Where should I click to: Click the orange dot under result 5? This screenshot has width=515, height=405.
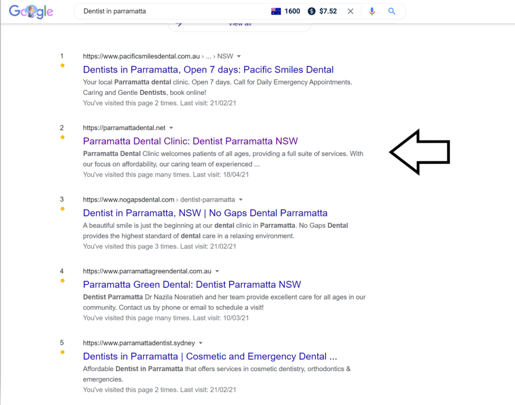coord(62,352)
